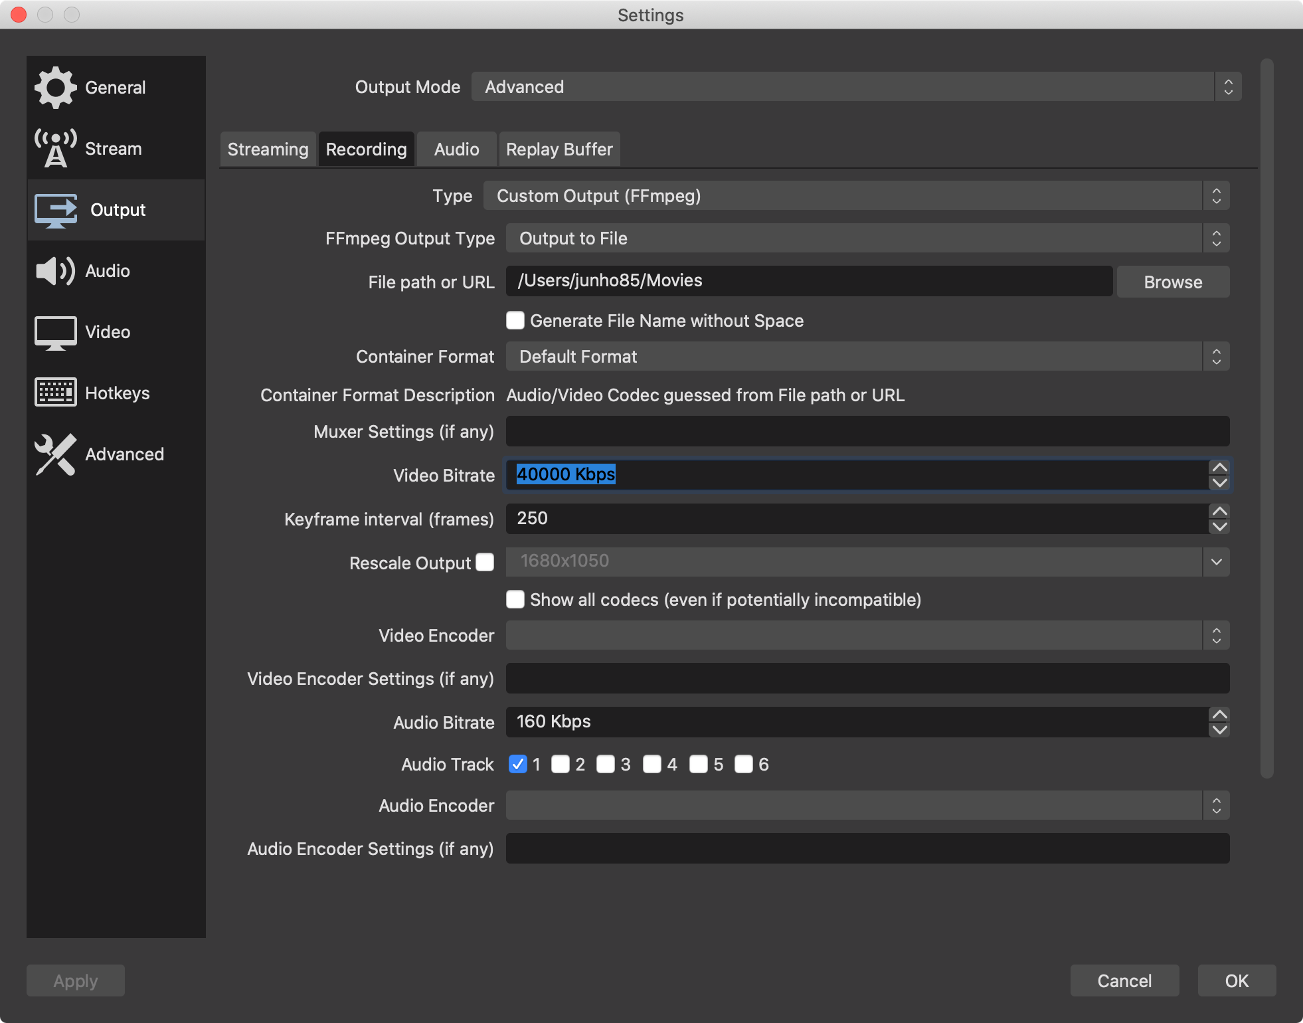Image resolution: width=1303 pixels, height=1023 pixels.
Task: Check Show all codecs option
Action: pos(515,600)
